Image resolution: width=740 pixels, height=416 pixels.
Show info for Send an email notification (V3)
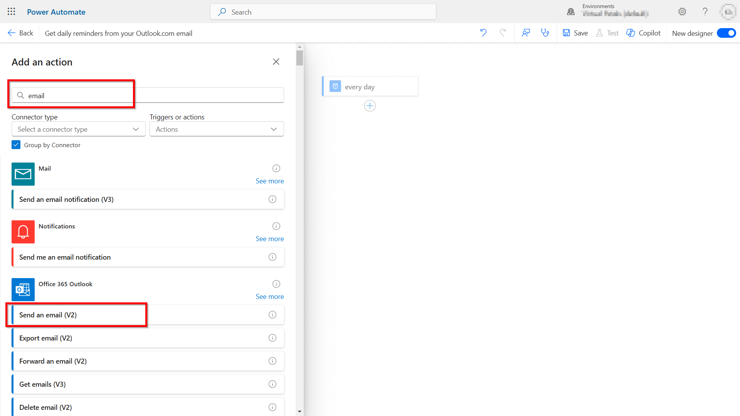tap(272, 199)
